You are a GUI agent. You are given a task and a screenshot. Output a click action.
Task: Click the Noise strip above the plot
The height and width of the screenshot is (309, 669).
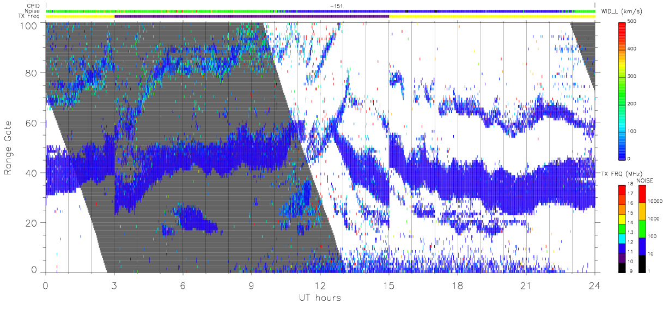click(320, 11)
